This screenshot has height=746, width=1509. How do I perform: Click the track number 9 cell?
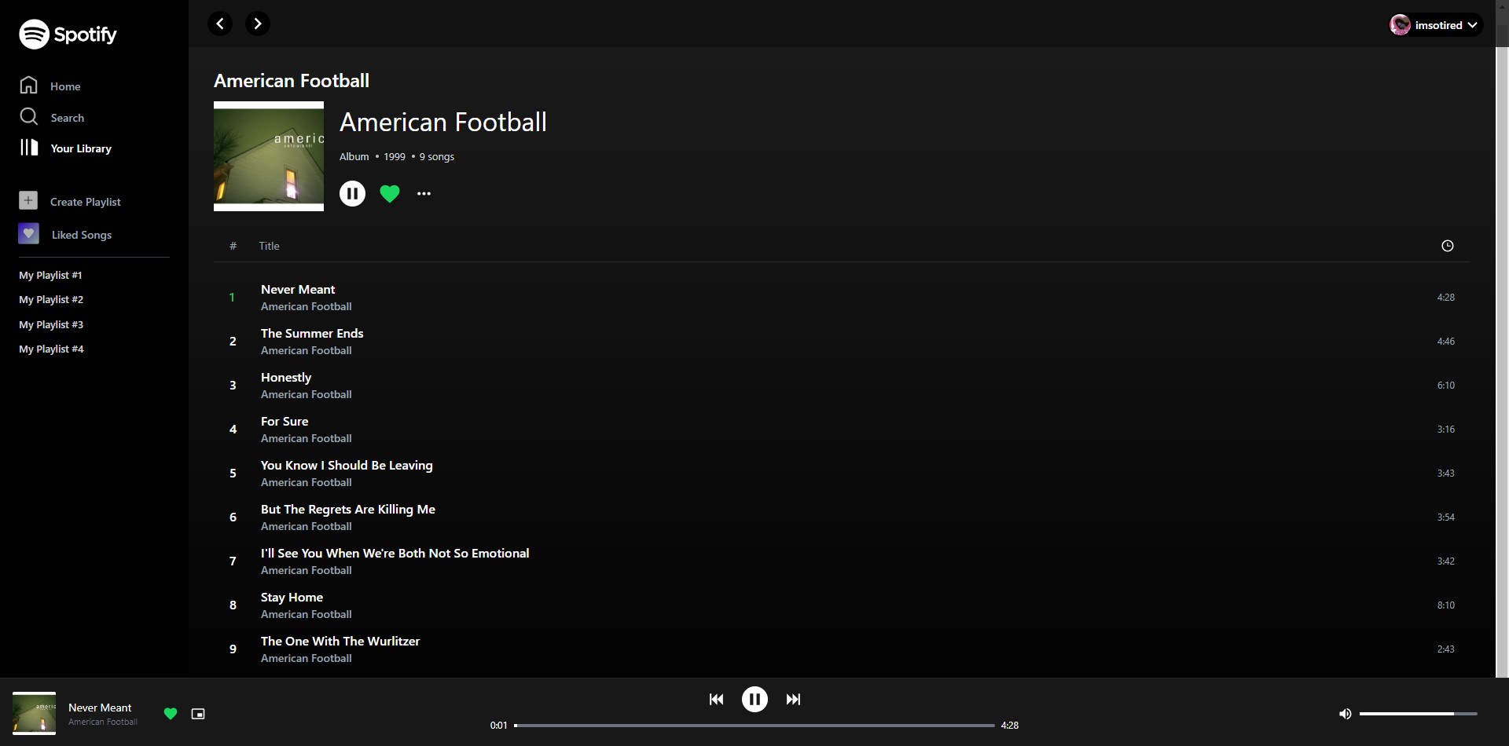(x=233, y=649)
